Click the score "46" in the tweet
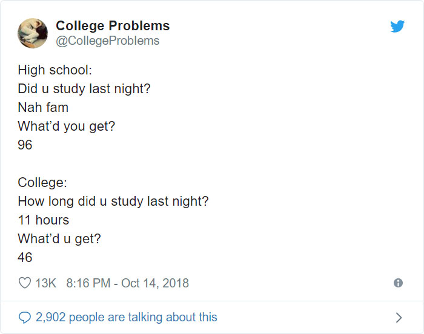This screenshot has height=334, width=424. pos(25,258)
